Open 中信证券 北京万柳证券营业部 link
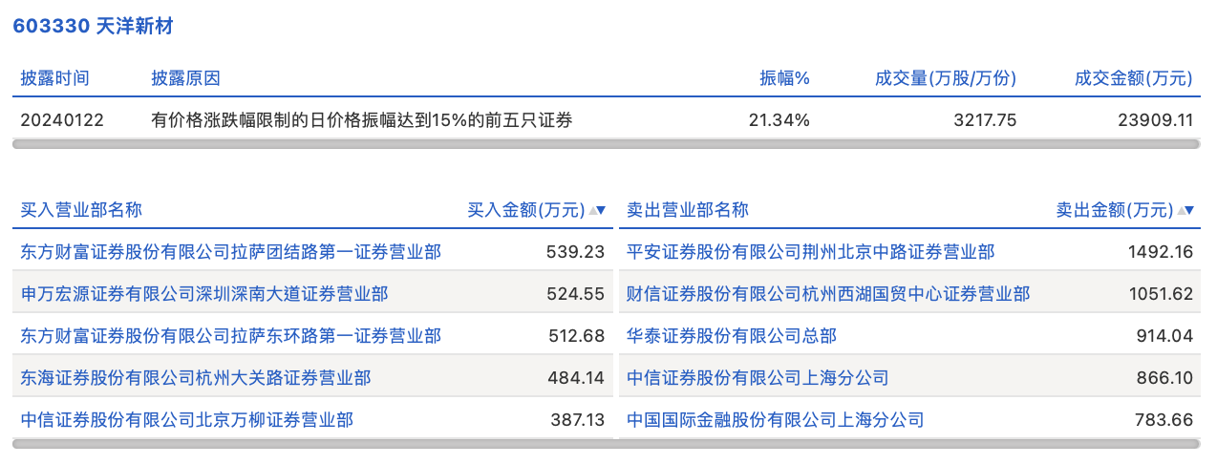The image size is (1217, 464). click(187, 420)
